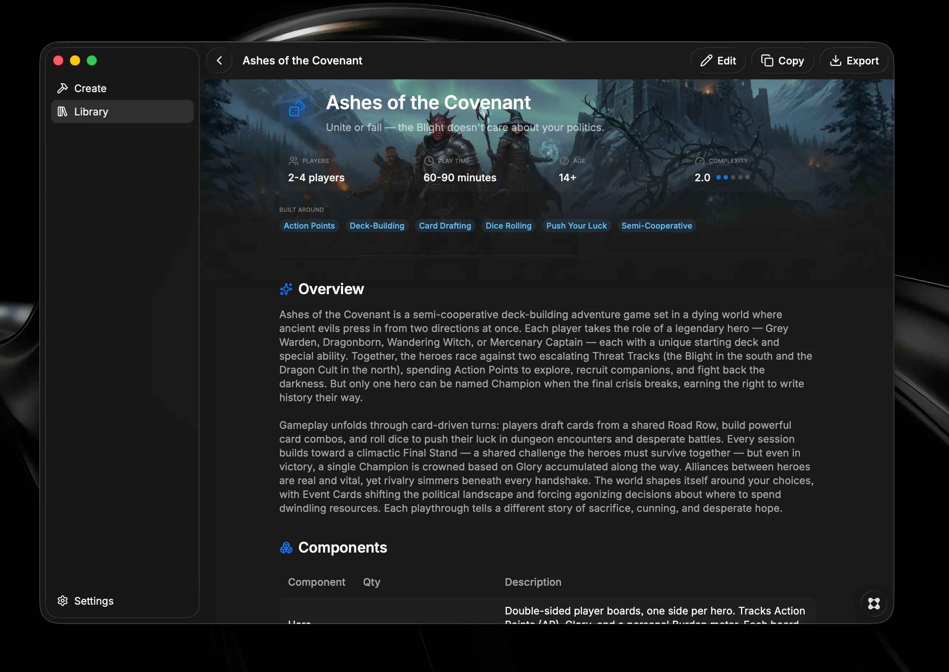Click the Age smiley icon
Screen dimensions: 949x672
(564, 161)
